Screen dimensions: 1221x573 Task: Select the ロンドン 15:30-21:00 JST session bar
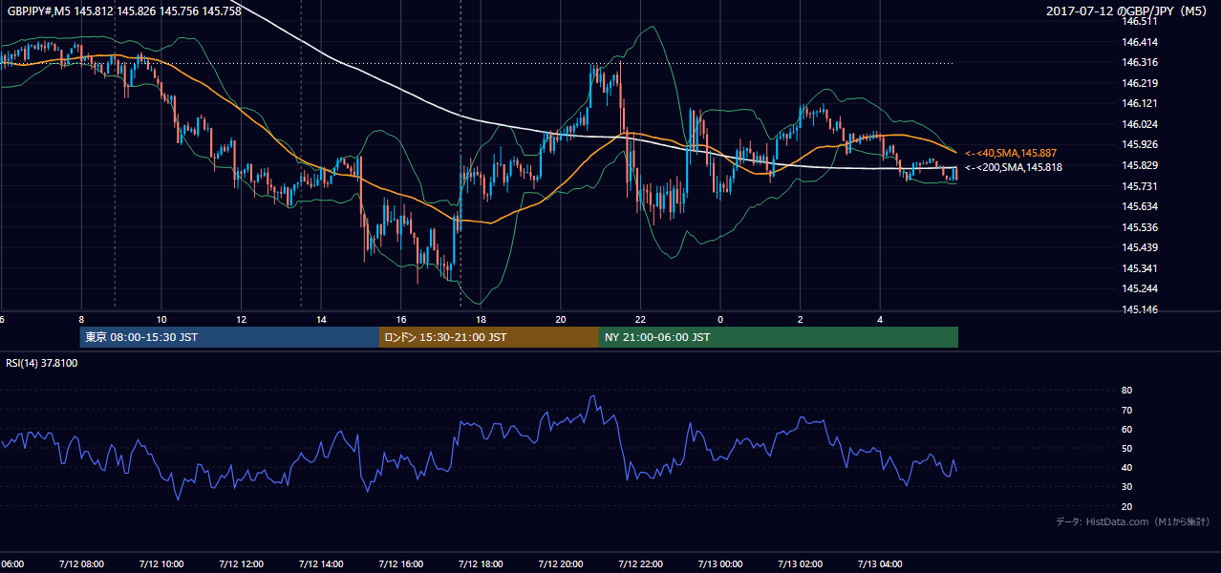click(x=489, y=337)
